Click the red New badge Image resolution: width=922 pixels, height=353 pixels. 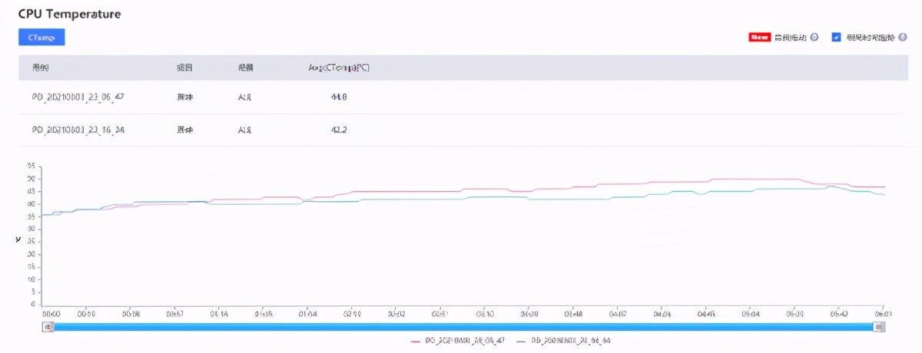[759, 37]
